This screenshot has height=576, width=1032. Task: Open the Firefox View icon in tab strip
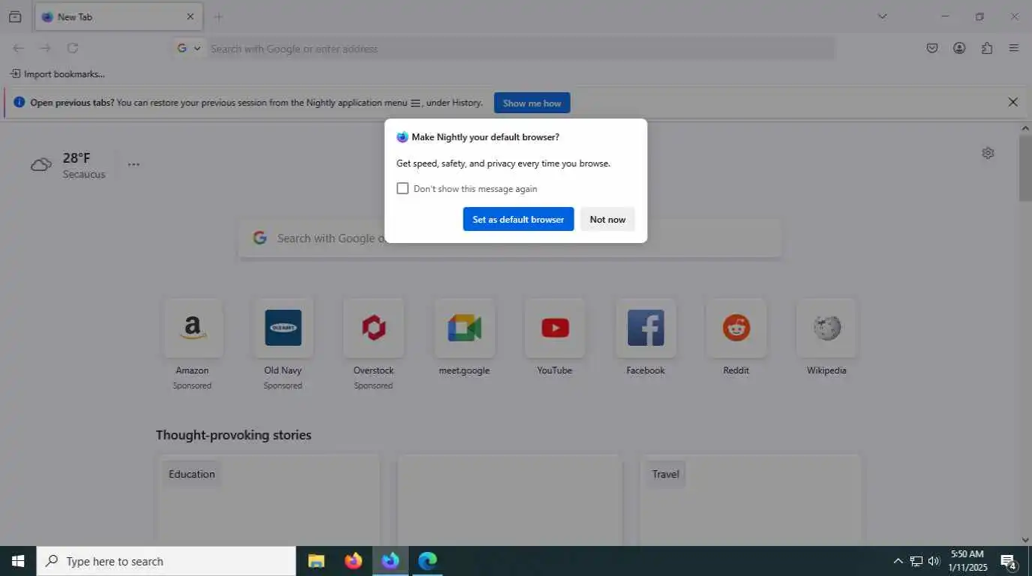click(15, 16)
